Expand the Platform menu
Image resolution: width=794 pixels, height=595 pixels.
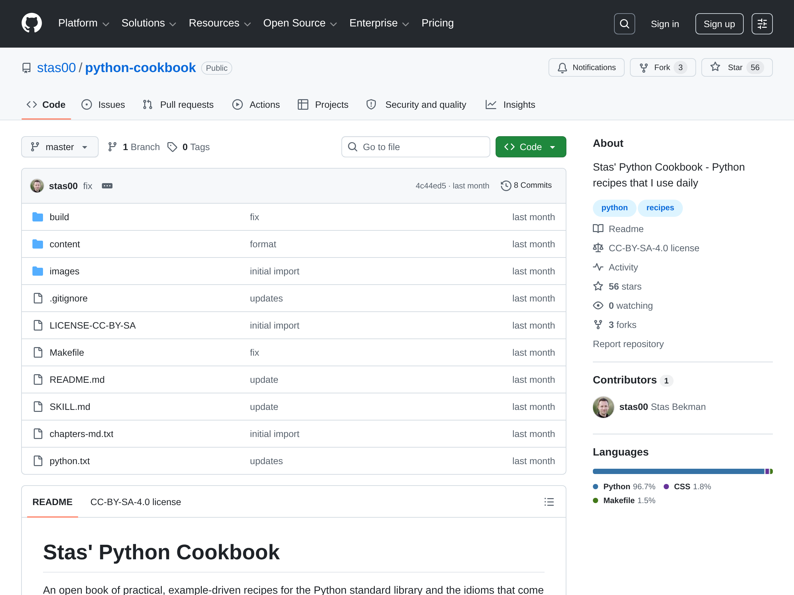pos(83,23)
